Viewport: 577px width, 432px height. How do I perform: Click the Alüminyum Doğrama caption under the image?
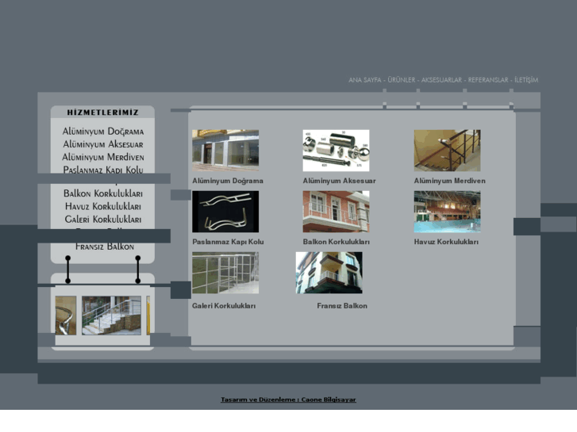[228, 181]
